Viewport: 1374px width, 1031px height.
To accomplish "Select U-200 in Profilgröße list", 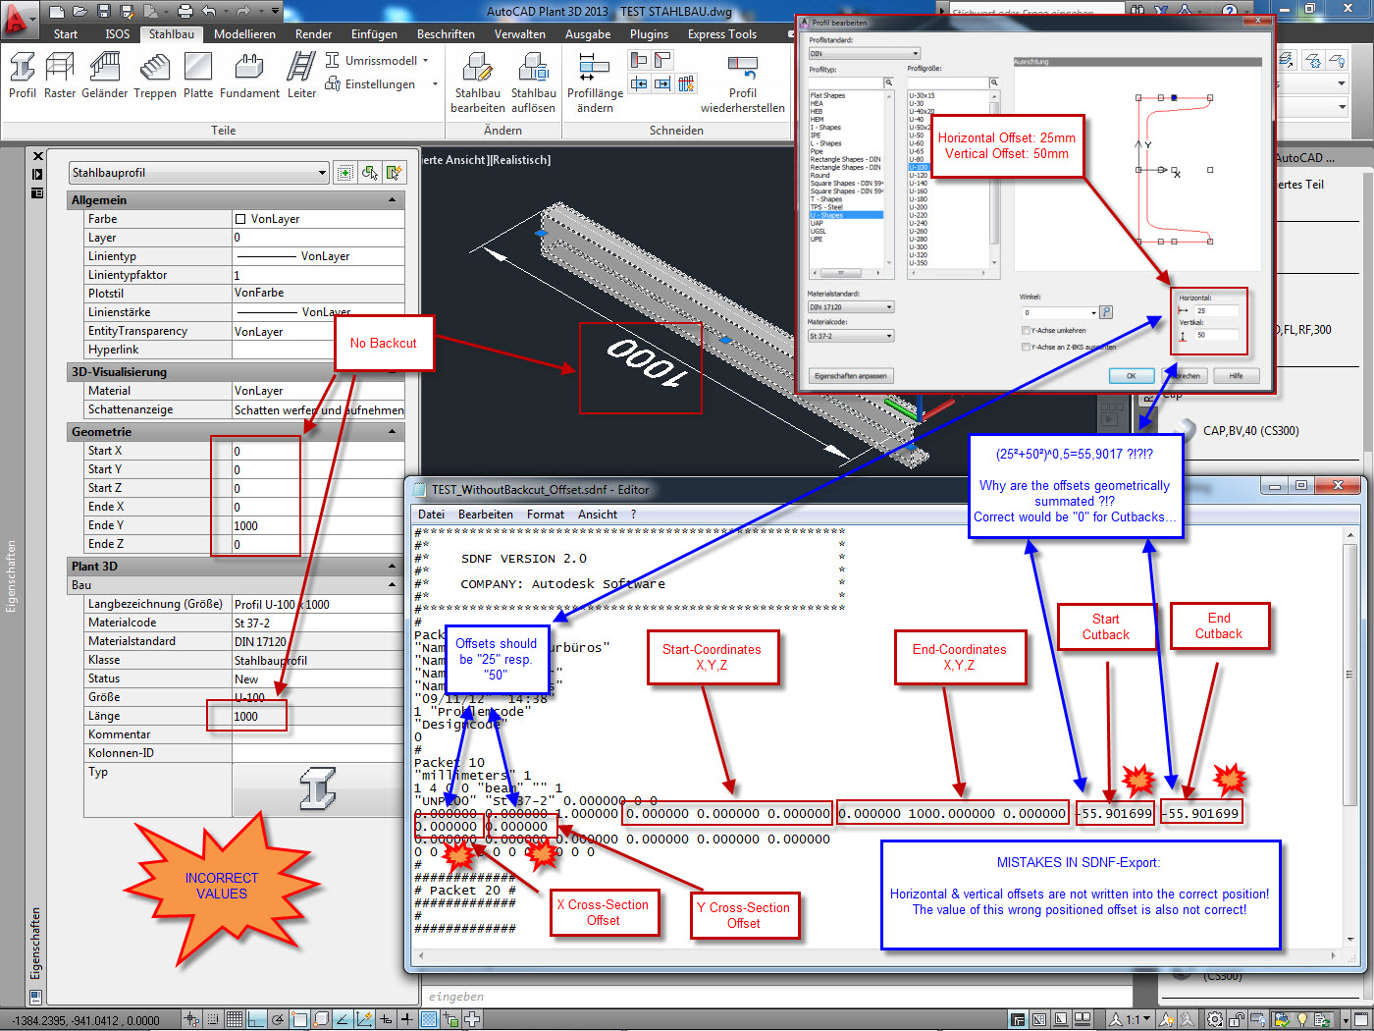I will [919, 207].
